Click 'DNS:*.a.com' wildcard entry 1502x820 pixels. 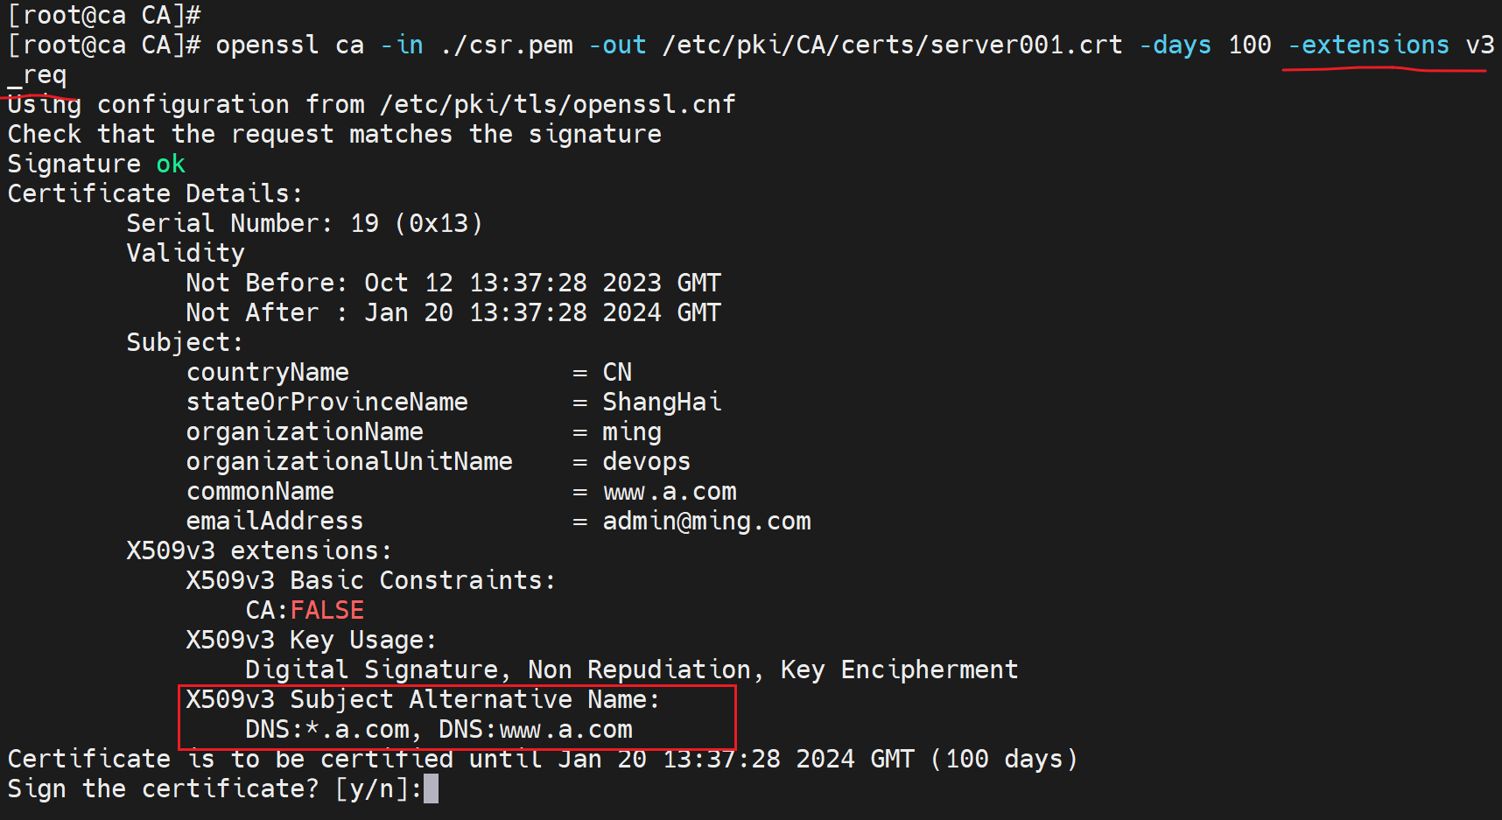tap(328, 729)
